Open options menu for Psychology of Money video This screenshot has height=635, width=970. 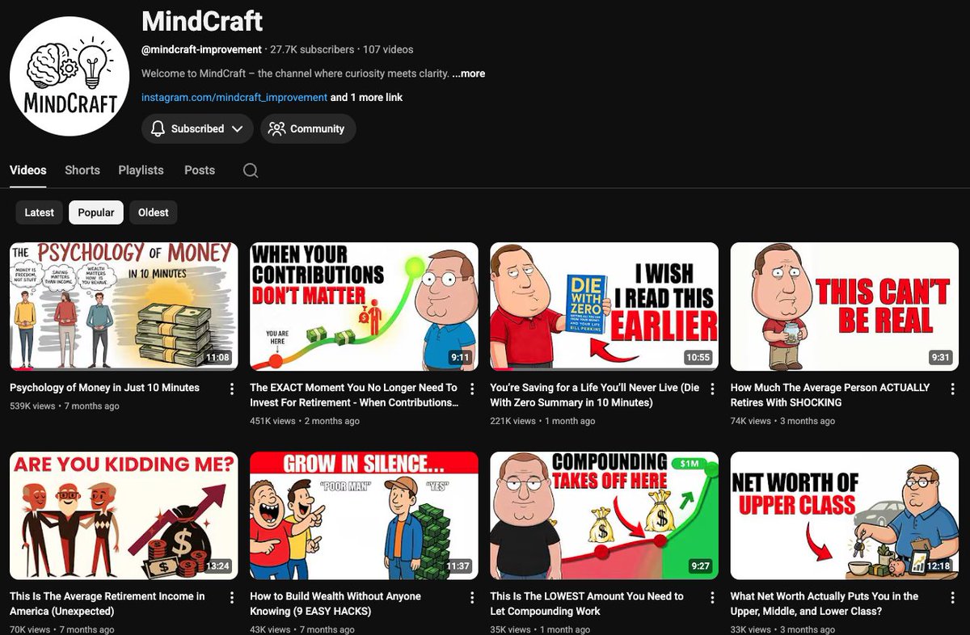tap(232, 389)
